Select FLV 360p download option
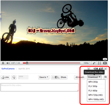Viewport: 110px width, 105px height. point(96,86)
